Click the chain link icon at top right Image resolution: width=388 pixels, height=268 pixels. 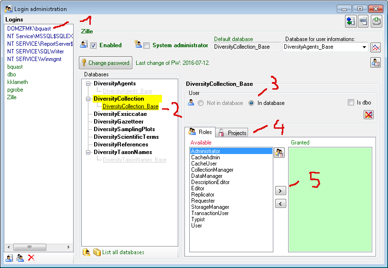coord(363,21)
